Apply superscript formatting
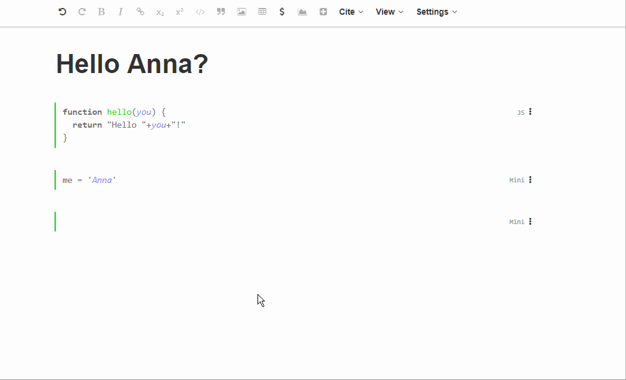626x380 pixels. tap(179, 12)
